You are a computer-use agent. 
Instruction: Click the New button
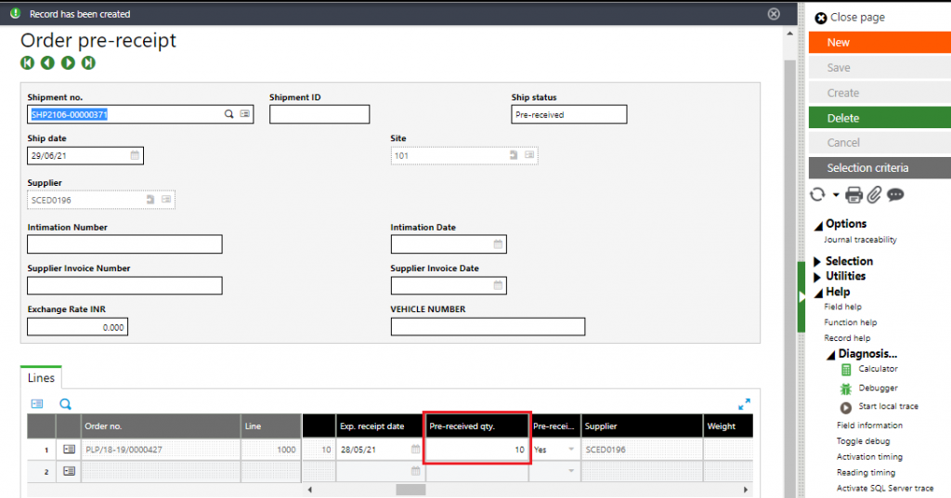pos(879,43)
